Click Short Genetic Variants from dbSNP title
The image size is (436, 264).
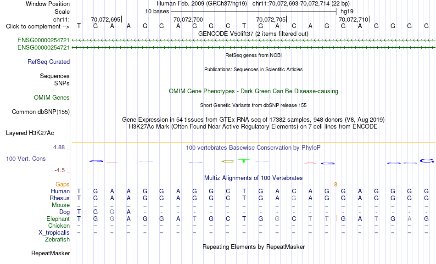253,105
